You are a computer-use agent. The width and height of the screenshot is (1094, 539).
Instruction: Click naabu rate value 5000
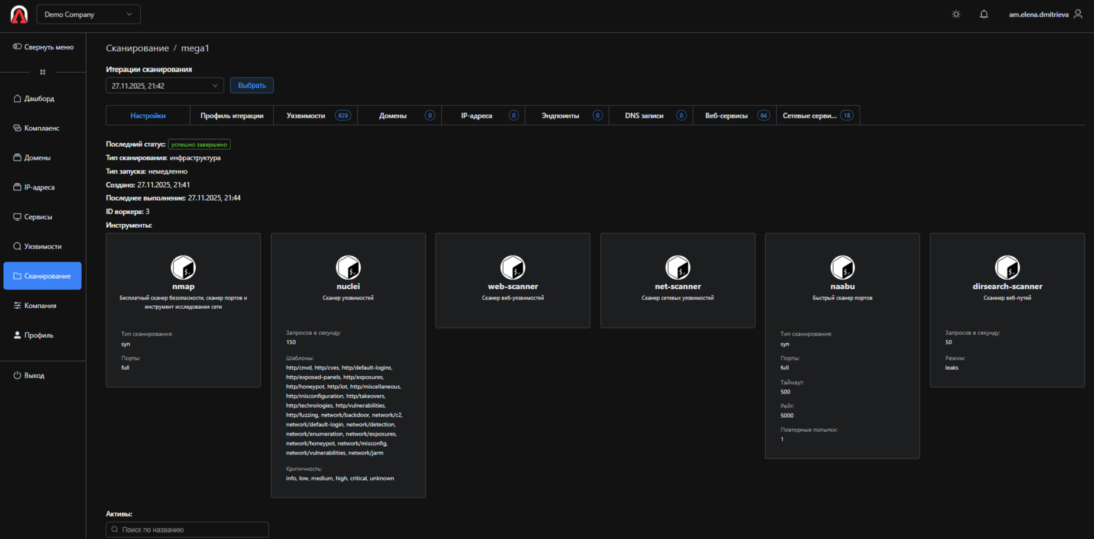point(787,415)
